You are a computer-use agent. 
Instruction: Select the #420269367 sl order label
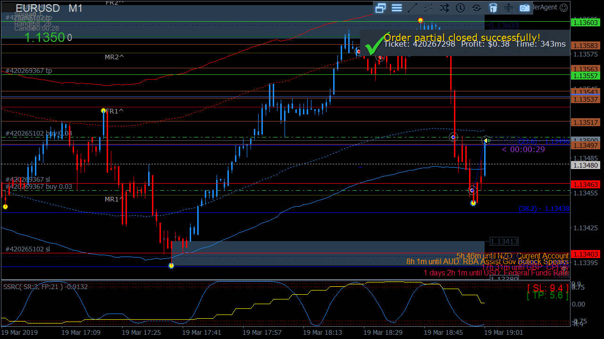pos(28,179)
